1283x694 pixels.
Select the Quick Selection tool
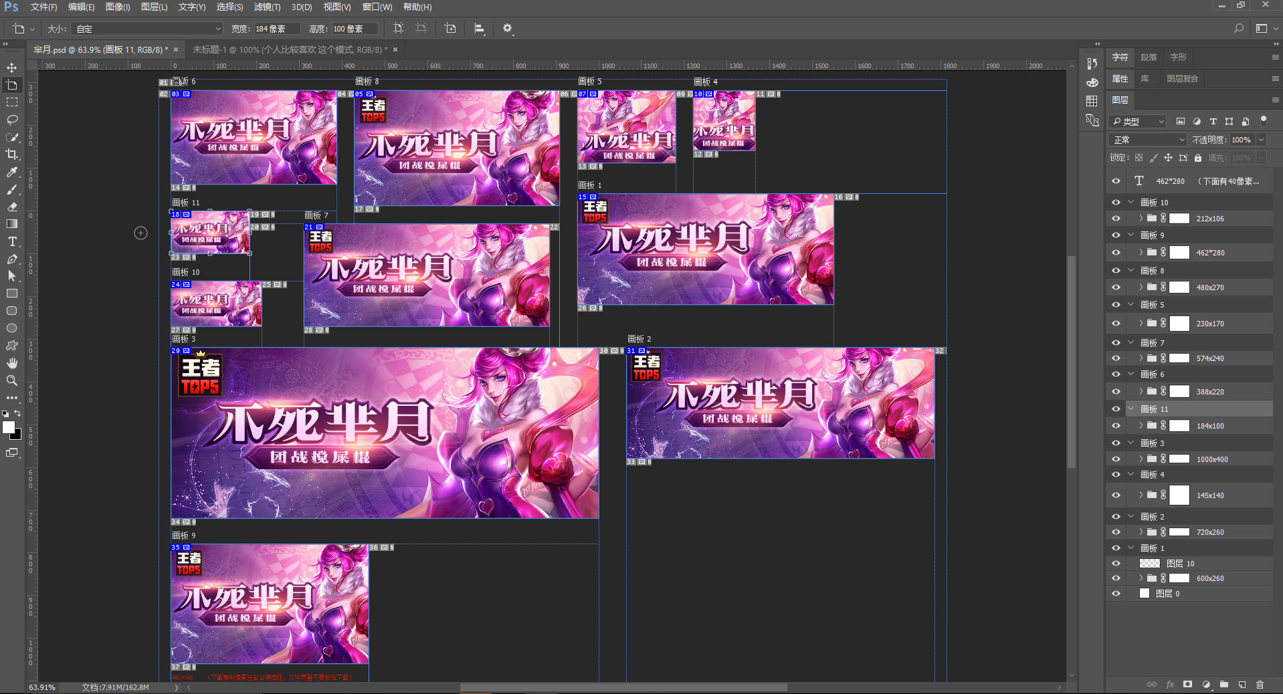12,137
